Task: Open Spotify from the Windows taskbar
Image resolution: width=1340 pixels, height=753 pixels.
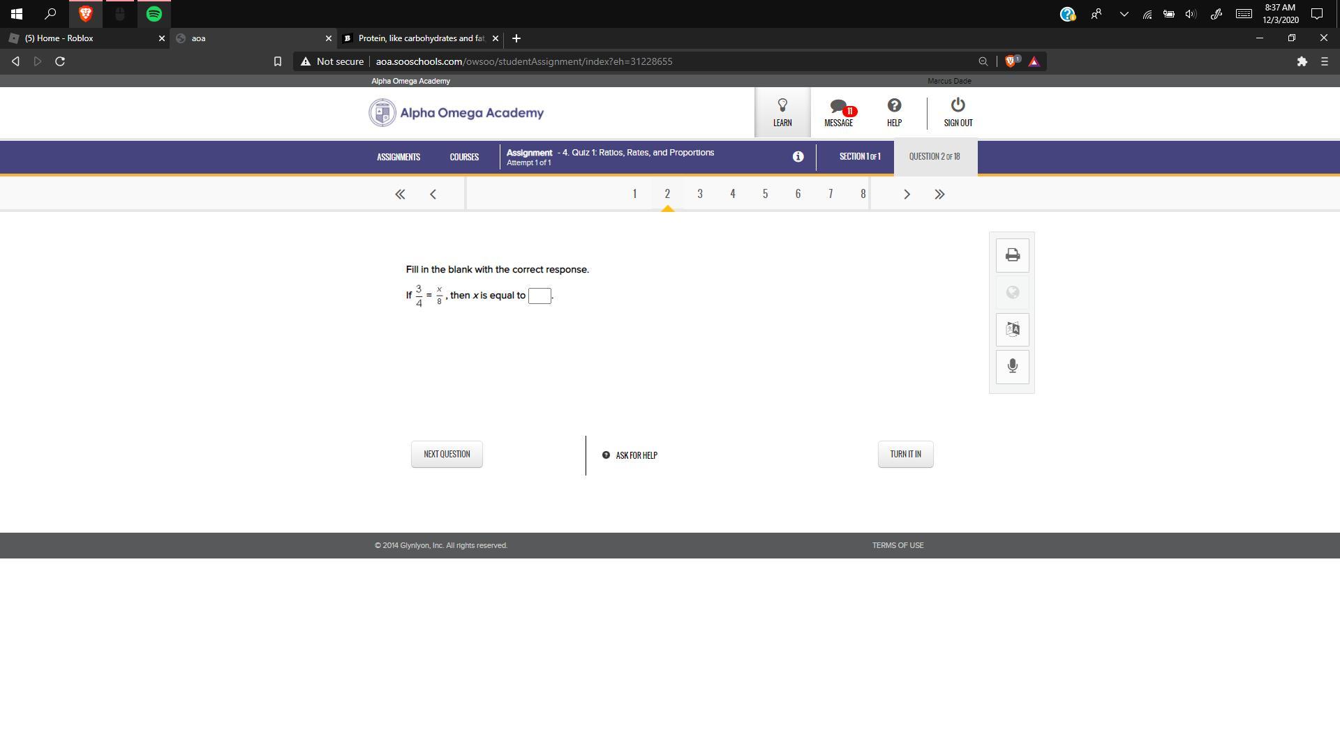Action: (154, 13)
